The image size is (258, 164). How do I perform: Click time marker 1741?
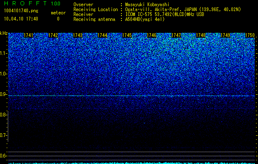[x=28, y=35]
